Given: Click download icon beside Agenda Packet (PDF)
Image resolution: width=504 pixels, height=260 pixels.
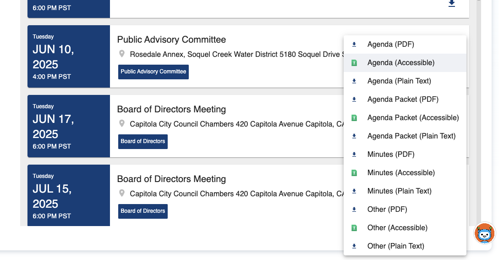Looking at the screenshot, I should 354,100.
